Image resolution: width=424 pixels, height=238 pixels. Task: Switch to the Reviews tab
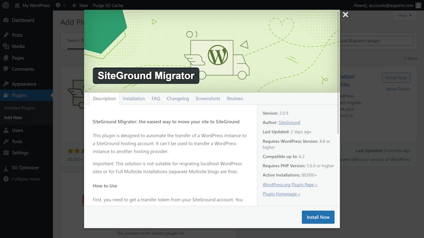[x=235, y=98]
